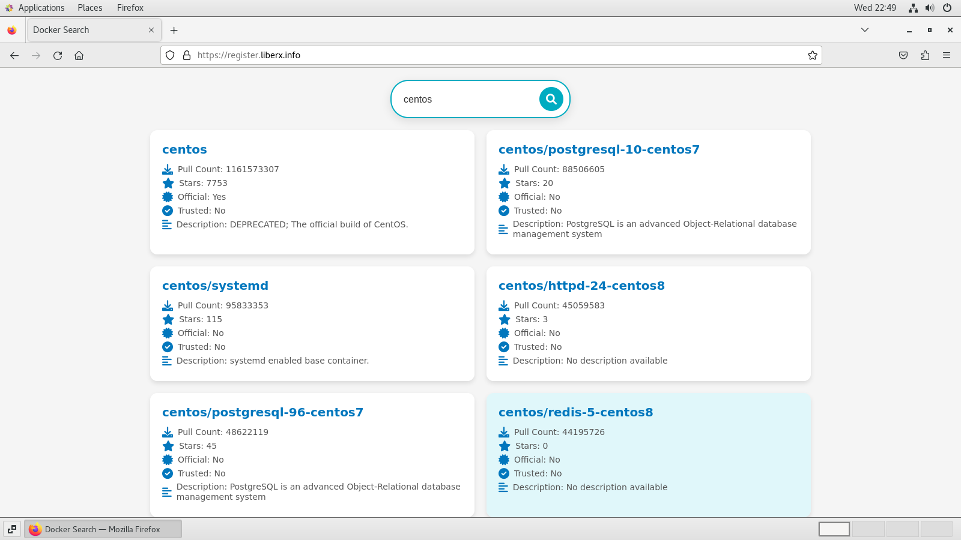Image resolution: width=961 pixels, height=540 pixels.
Task: Click the teal search magnifier button
Action: 551,99
